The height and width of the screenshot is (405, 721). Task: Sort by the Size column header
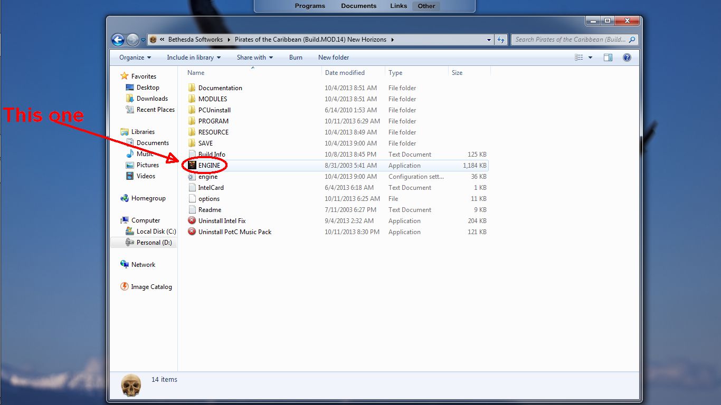(457, 73)
